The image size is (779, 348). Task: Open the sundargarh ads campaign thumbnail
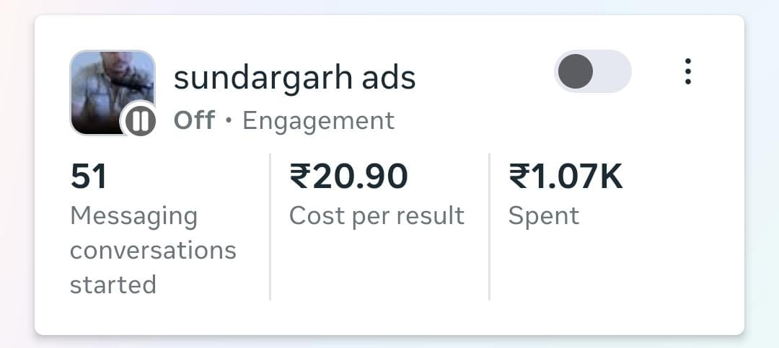coord(108,85)
